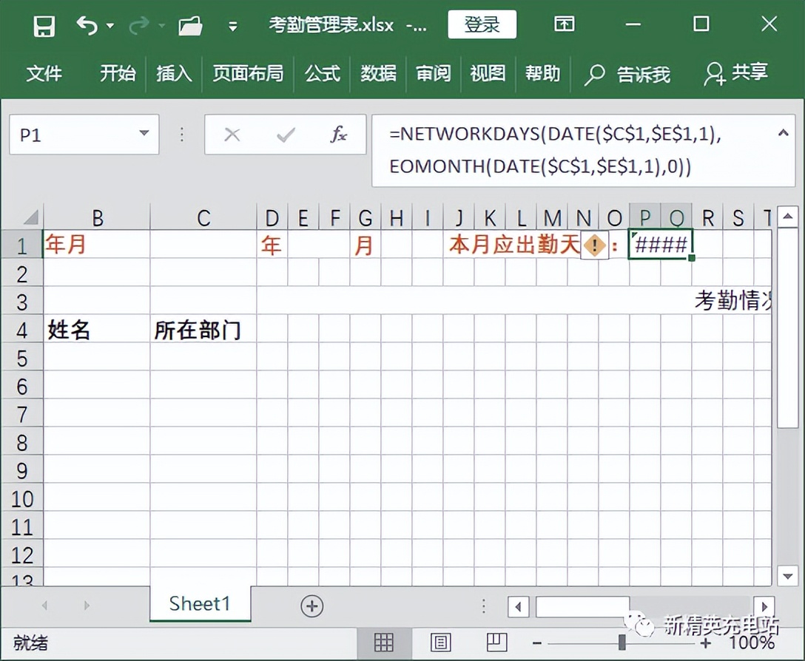The width and height of the screenshot is (805, 661).
Task: Open the Insert Function (fx) icon
Action: [338, 135]
